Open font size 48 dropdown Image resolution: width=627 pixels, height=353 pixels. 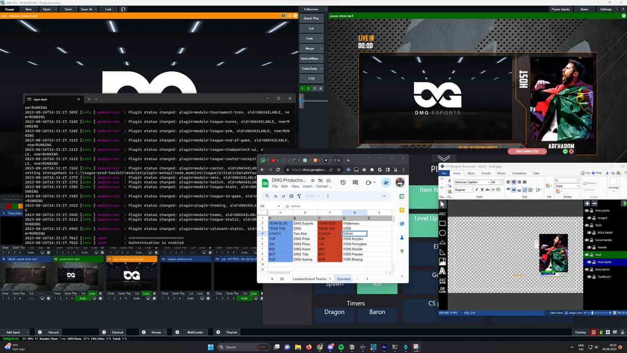(x=501, y=182)
